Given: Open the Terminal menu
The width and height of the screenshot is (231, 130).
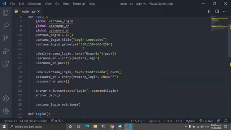Looking at the screenshot, I should pyautogui.click(x=79, y=4).
